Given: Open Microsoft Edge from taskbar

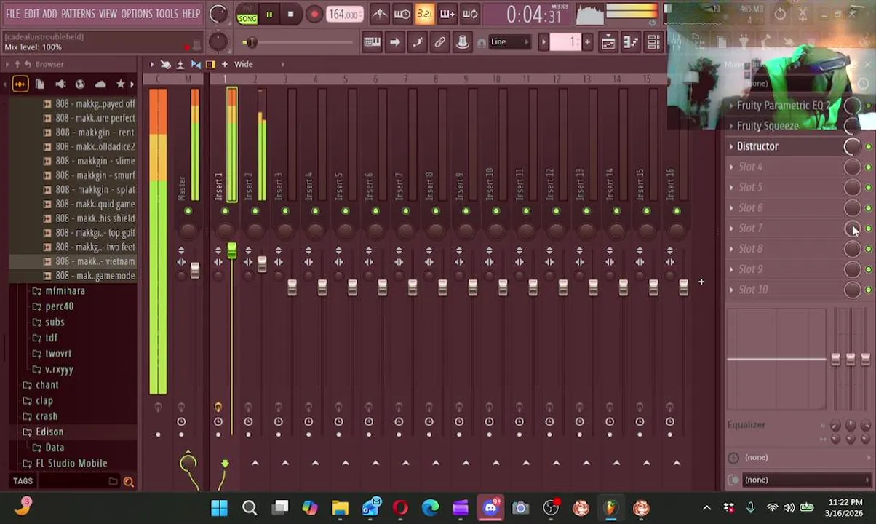Looking at the screenshot, I should [x=431, y=508].
